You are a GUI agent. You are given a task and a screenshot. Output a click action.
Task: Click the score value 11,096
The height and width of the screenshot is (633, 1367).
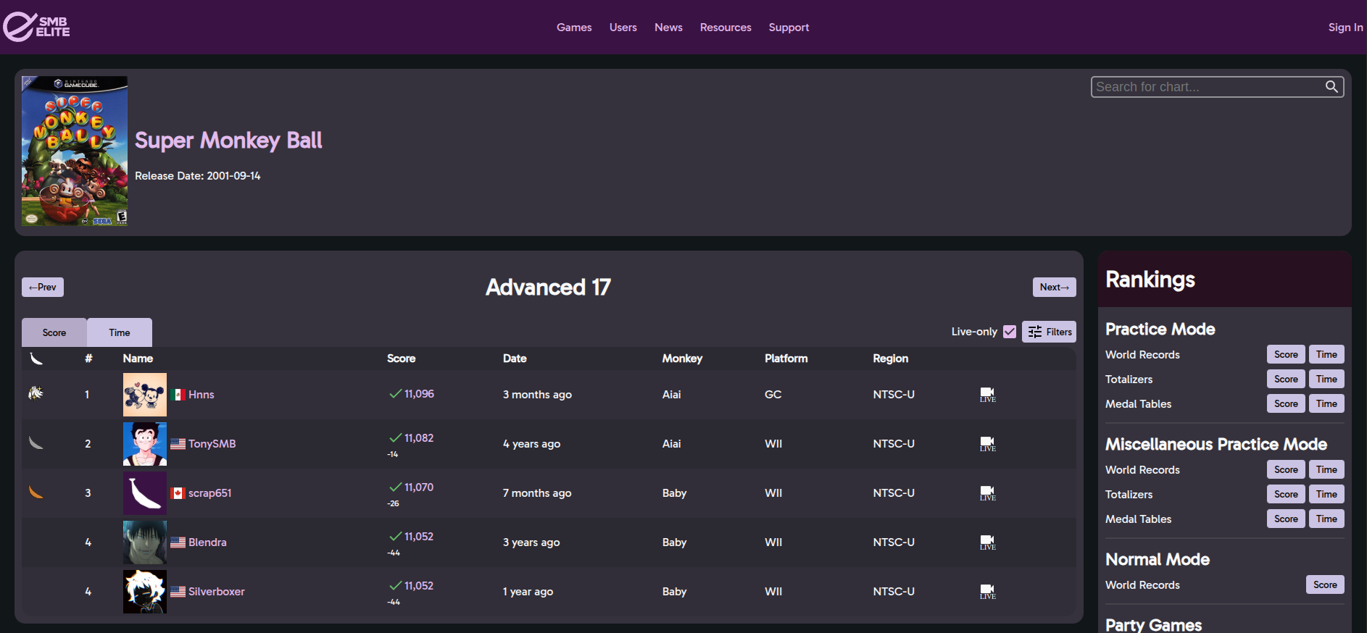click(x=419, y=394)
